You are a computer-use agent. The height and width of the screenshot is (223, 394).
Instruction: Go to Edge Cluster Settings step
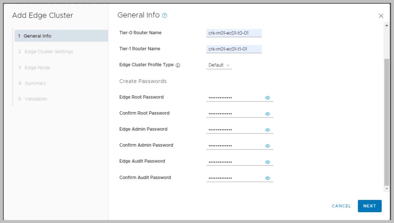(48, 52)
